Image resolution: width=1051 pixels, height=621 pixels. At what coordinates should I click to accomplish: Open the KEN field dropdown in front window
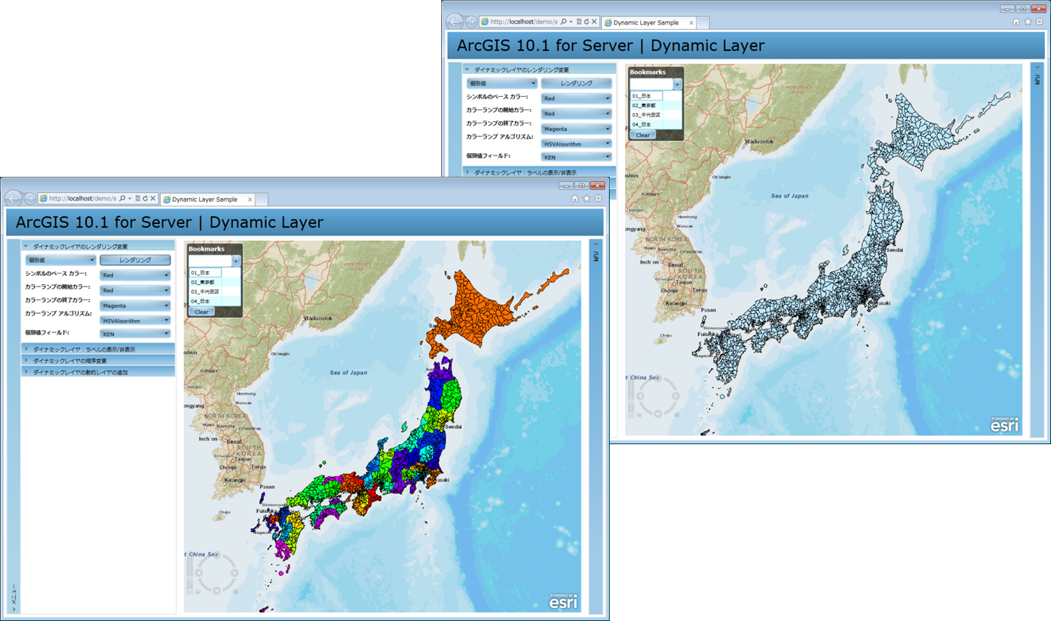coord(136,334)
